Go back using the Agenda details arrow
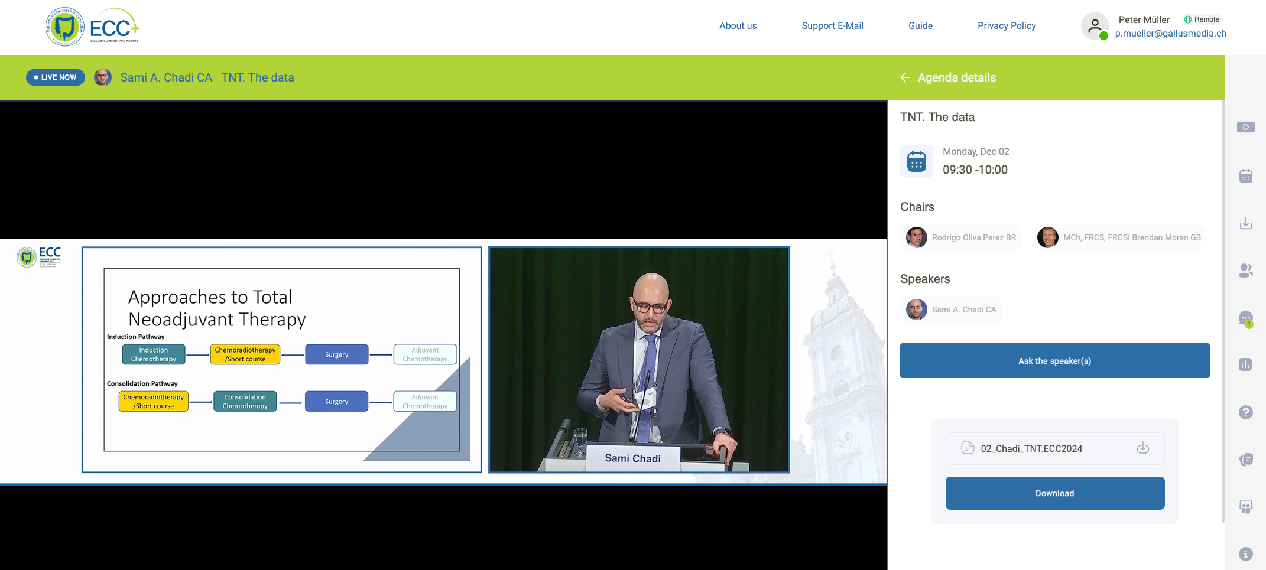1266x570 pixels. click(905, 77)
